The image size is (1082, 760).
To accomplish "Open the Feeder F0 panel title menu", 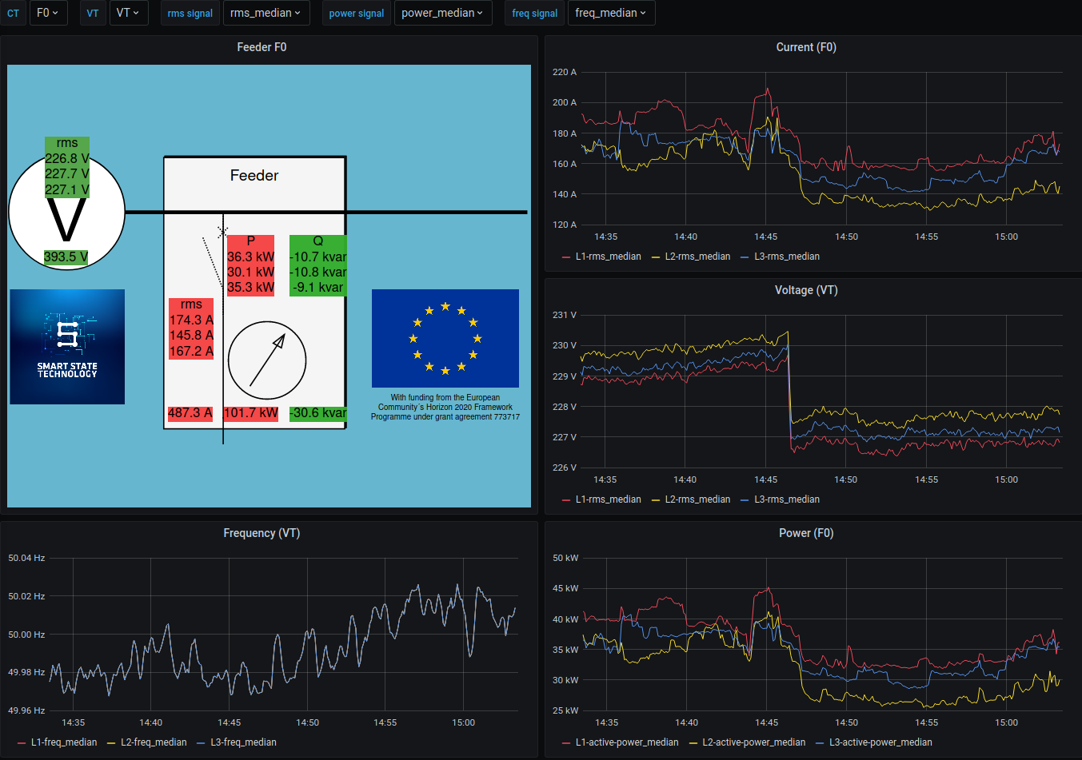I will point(262,47).
